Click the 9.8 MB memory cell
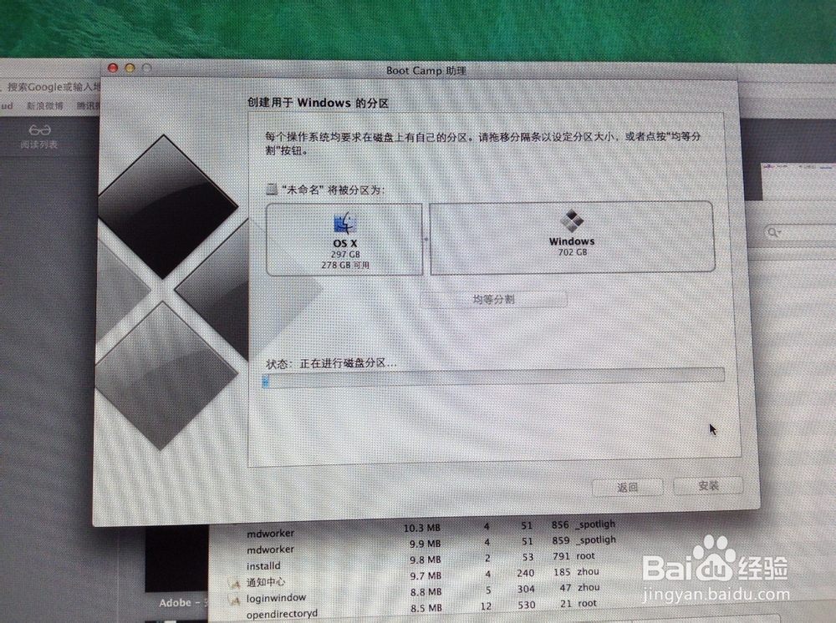Screen dimensions: 836x623 point(425,560)
